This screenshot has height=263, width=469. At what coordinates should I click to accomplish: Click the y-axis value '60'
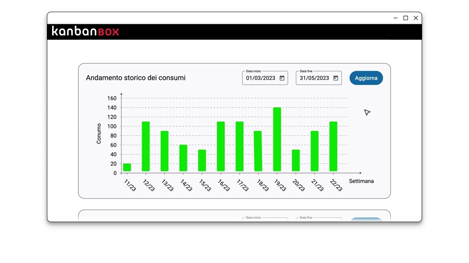pyautogui.click(x=113, y=145)
